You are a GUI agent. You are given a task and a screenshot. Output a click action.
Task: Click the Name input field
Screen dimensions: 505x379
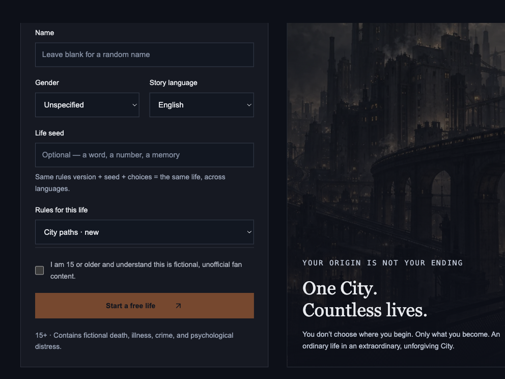(x=144, y=55)
